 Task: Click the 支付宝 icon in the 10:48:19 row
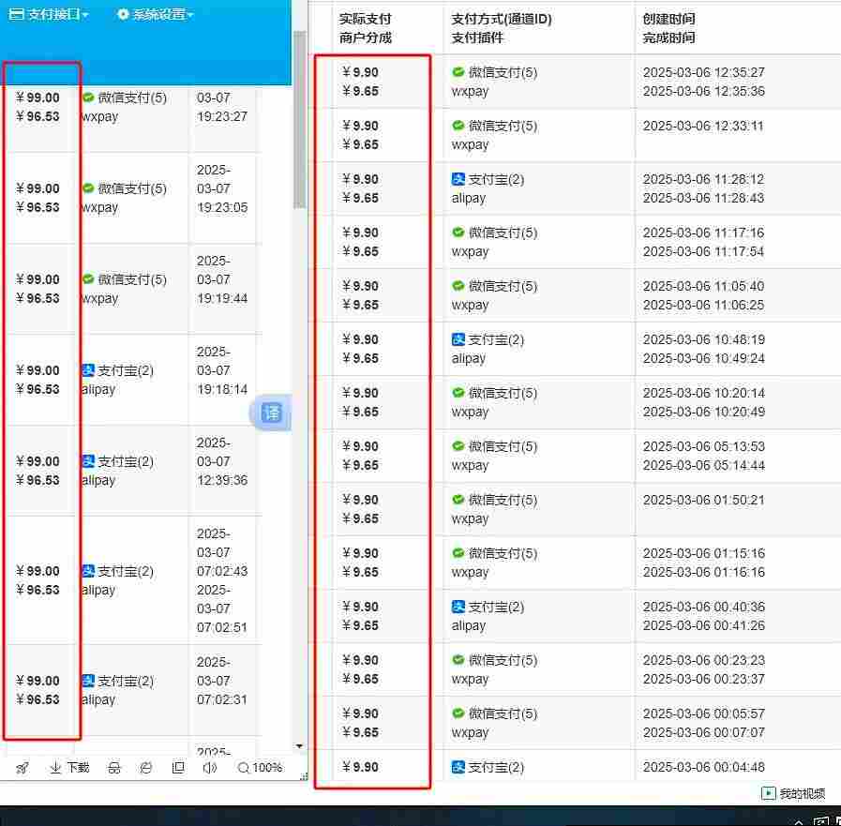(458, 339)
